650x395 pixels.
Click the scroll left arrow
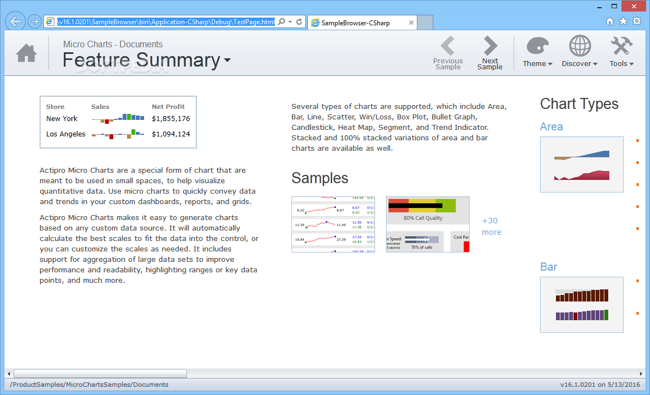[9, 374]
